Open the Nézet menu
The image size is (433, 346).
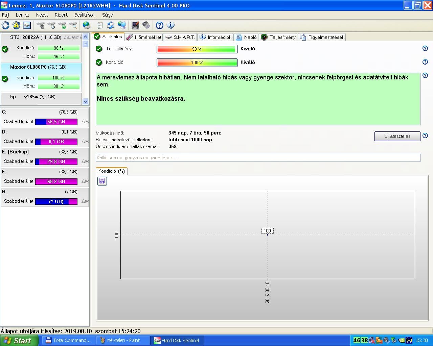[42, 15]
